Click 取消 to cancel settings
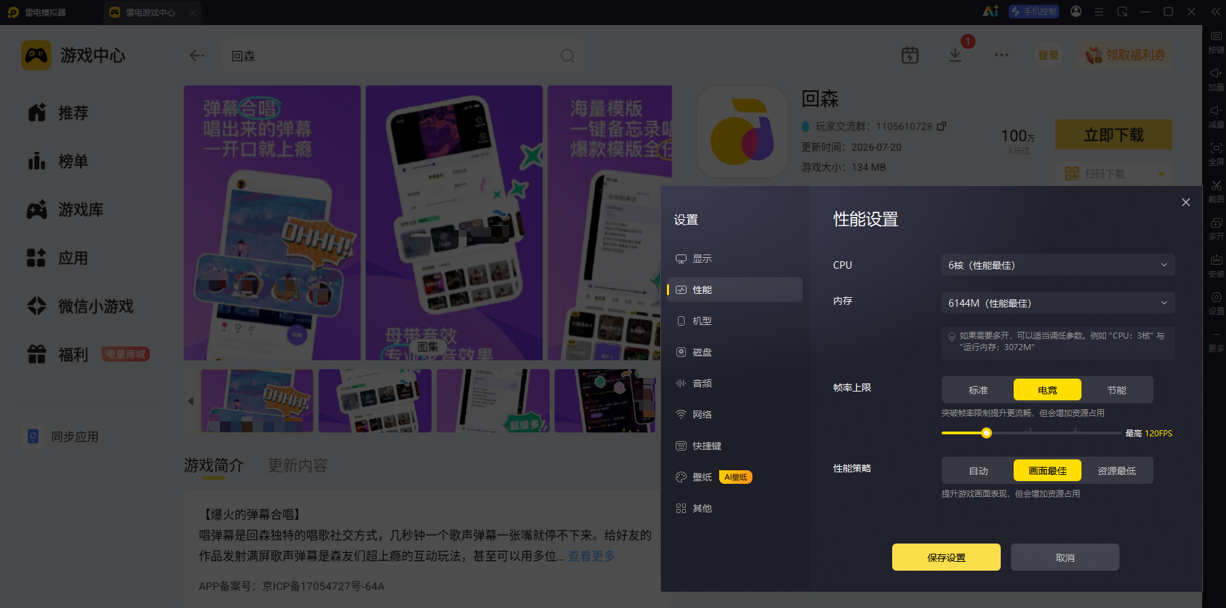Screen dimensions: 1226x608 (1065, 557)
